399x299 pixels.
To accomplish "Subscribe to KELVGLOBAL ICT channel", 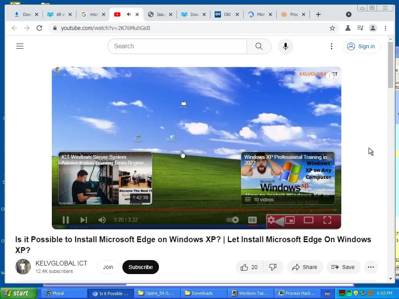I will [x=140, y=267].
